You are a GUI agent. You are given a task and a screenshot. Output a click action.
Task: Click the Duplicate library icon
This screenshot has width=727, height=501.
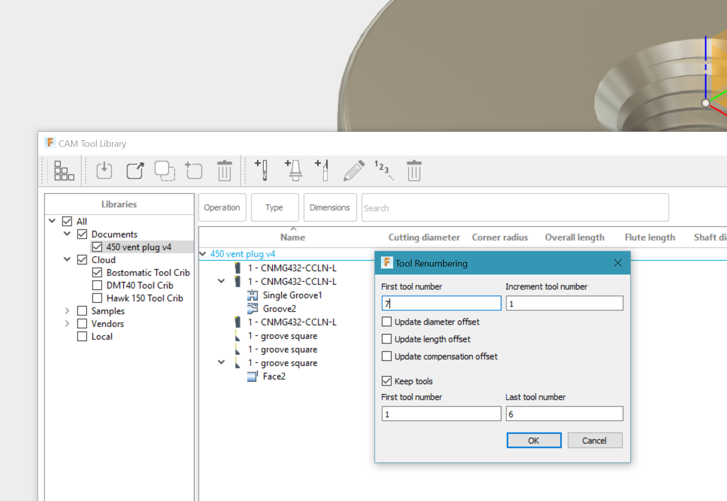tap(164, 171)
